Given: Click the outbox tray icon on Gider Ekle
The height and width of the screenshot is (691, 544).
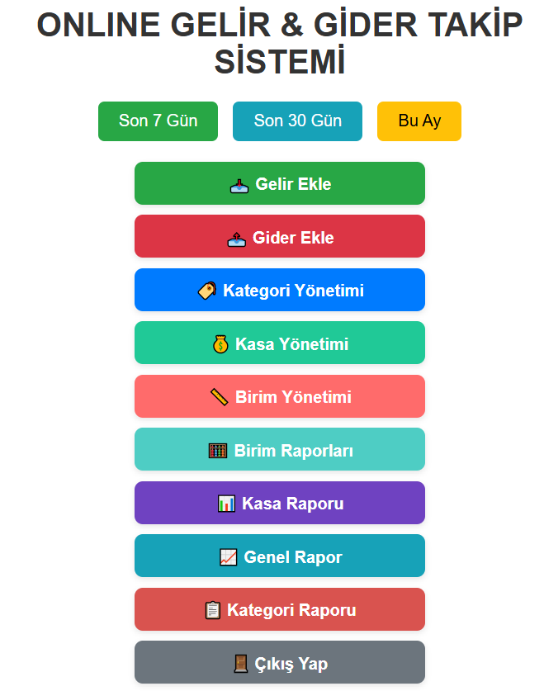Looking at the screenshot, I should (237, 238).
